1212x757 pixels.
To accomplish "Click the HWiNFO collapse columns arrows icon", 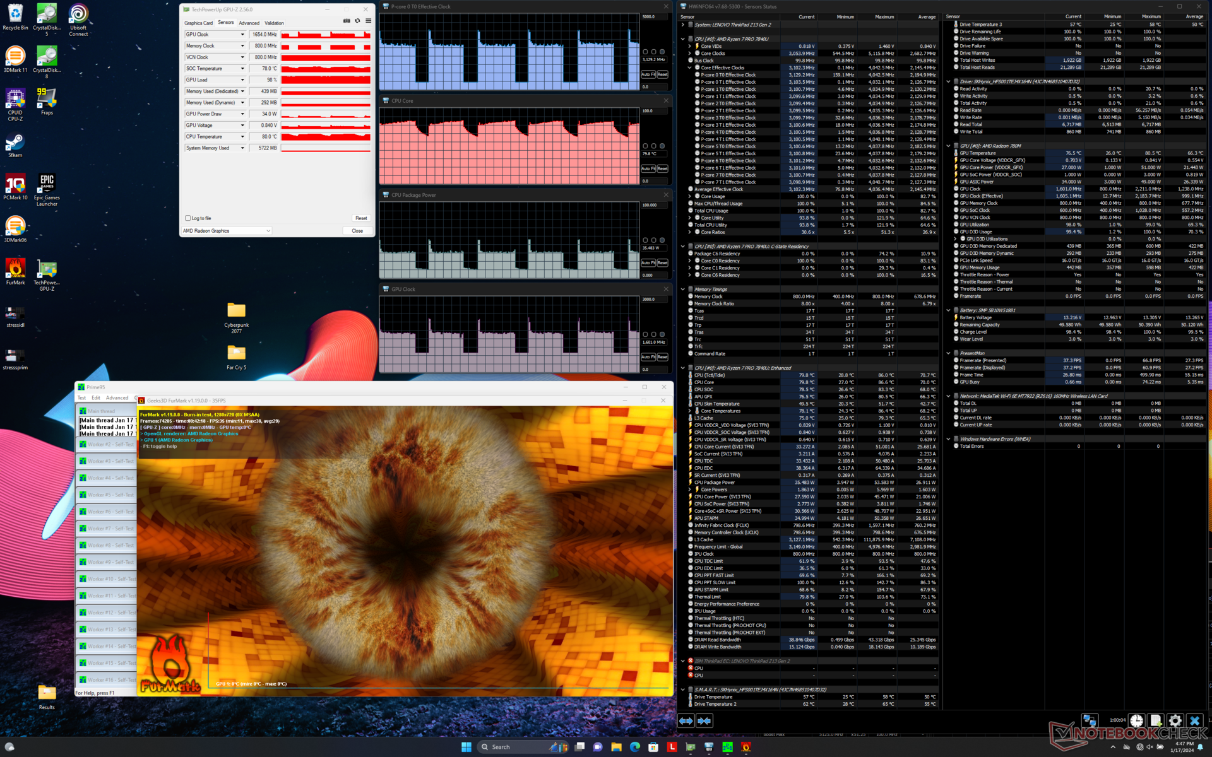I will pyautogui.click(x=704, y=720).
